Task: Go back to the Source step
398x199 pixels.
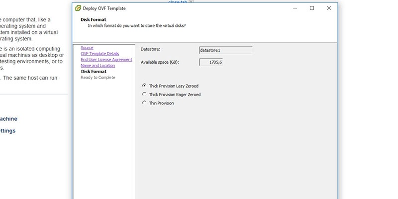Action: (87, 48)
